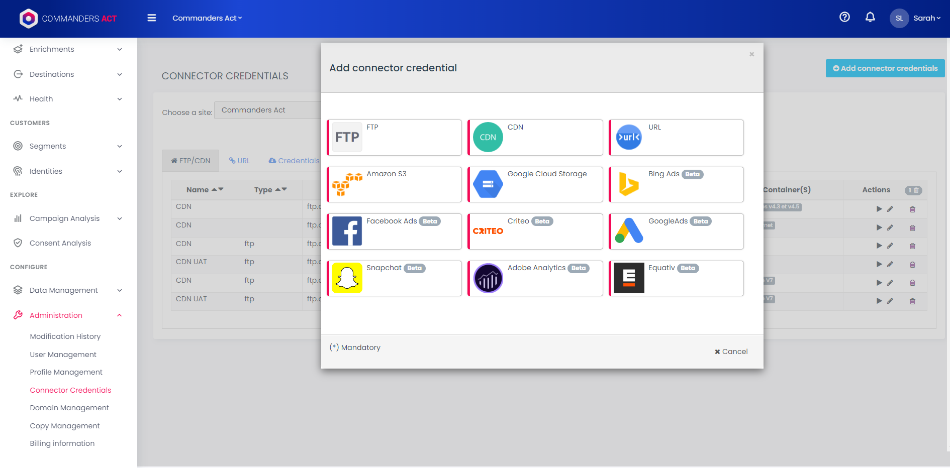Choose the Snapchat connector logo
The image size is (950, 468).
(x=347, y=278)
